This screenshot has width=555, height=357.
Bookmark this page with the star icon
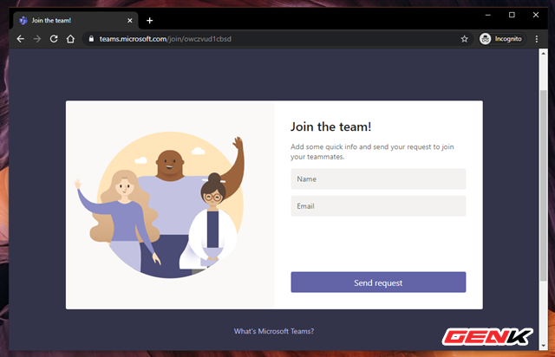464,39
